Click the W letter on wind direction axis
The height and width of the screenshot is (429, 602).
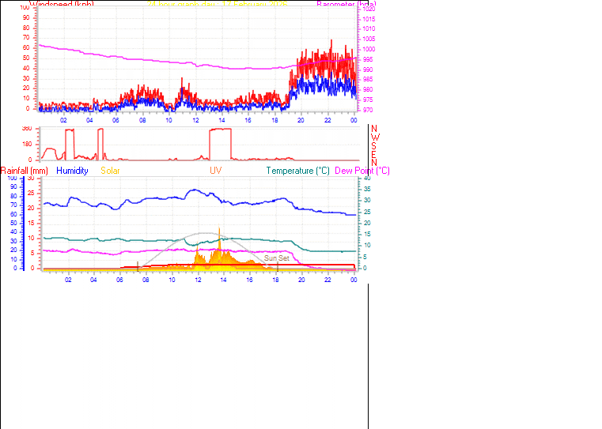coord(374,136)
